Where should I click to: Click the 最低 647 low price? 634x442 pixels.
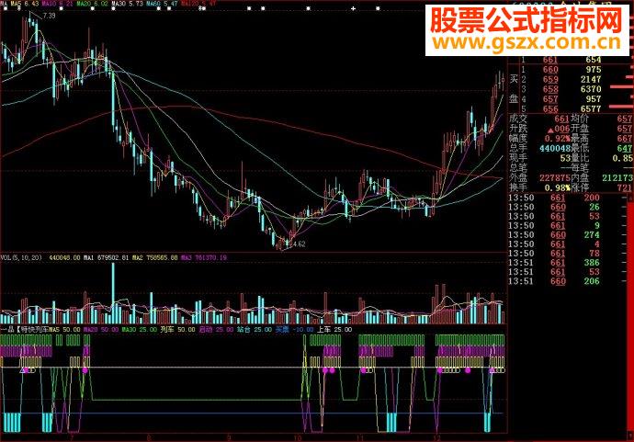click(625, 149)
